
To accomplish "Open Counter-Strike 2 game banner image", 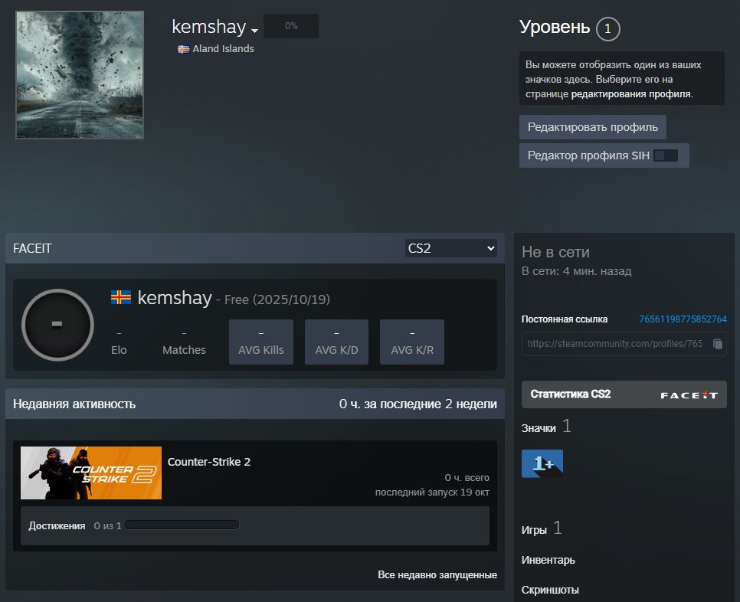I will 91,473.
